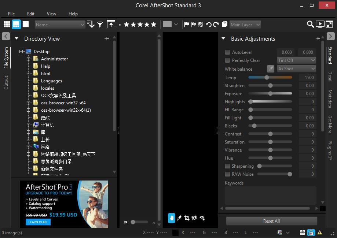Select the oss-browser-win32-x64(1) folder
The width and height of the screenshot is (337, 238).
click(x=66, y=110)
